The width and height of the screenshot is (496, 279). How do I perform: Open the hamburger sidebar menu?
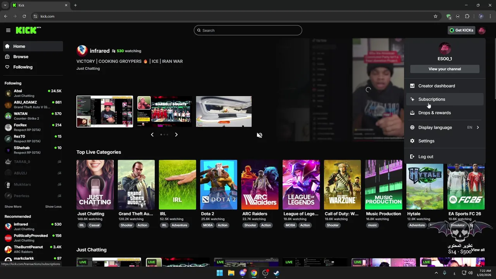coord(8,30)
